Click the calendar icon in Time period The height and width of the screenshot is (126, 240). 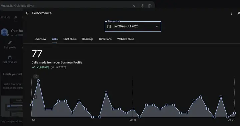109,26
